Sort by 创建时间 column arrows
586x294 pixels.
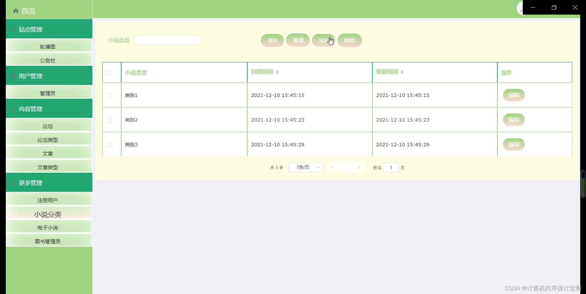pyautogui.click(x=277, y=72)
